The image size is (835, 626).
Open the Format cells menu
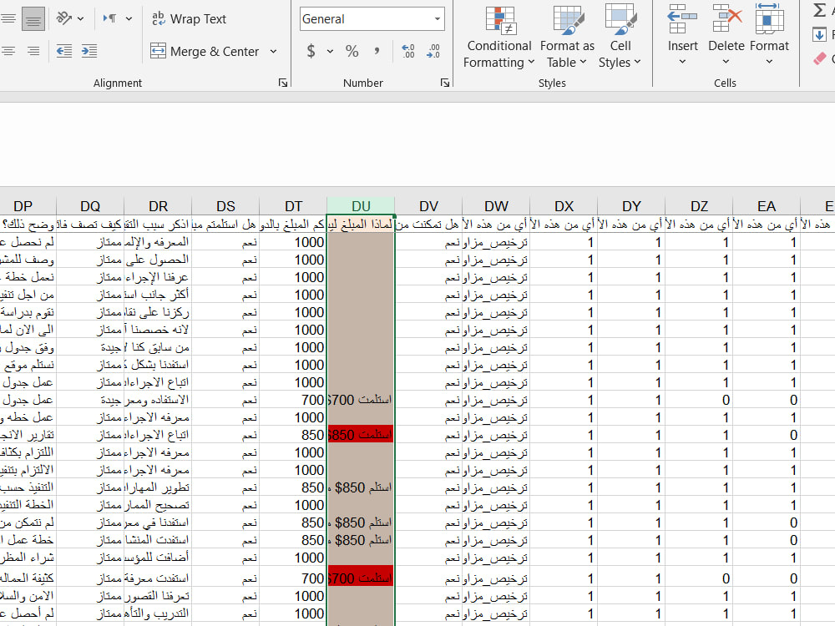(770, 36)
